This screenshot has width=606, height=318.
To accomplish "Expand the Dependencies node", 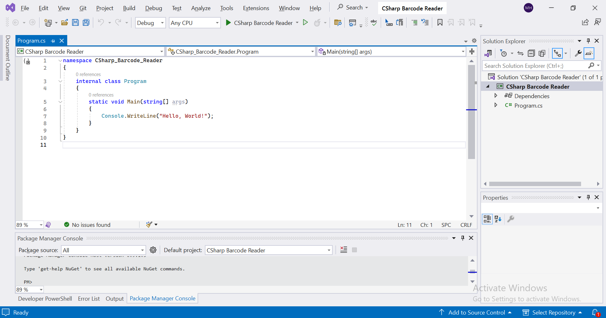I will [x=496, y=96].
